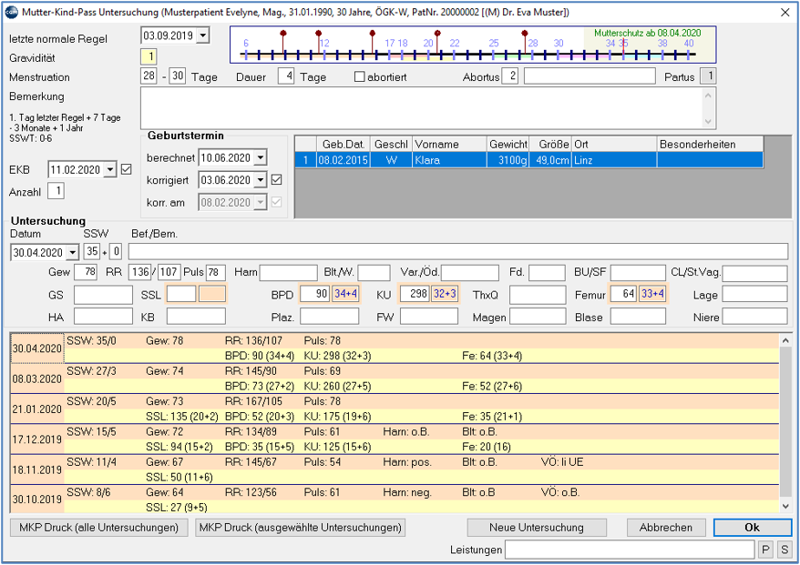Click Bemerkung scrollbar down arrow
This screenshot has width=800, height=565.
[709, 121]
